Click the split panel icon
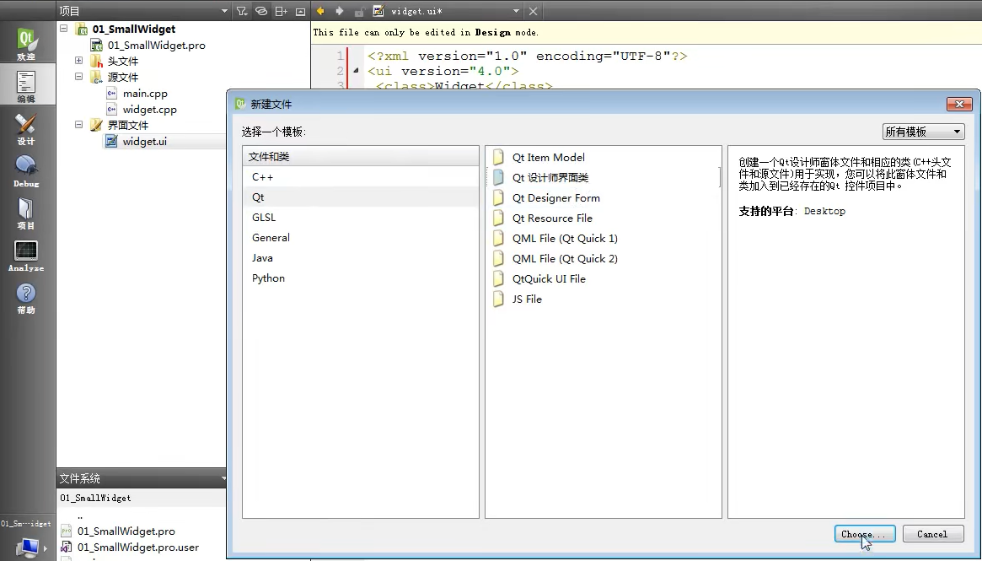 pyautogui.click(x=282, y=11)
